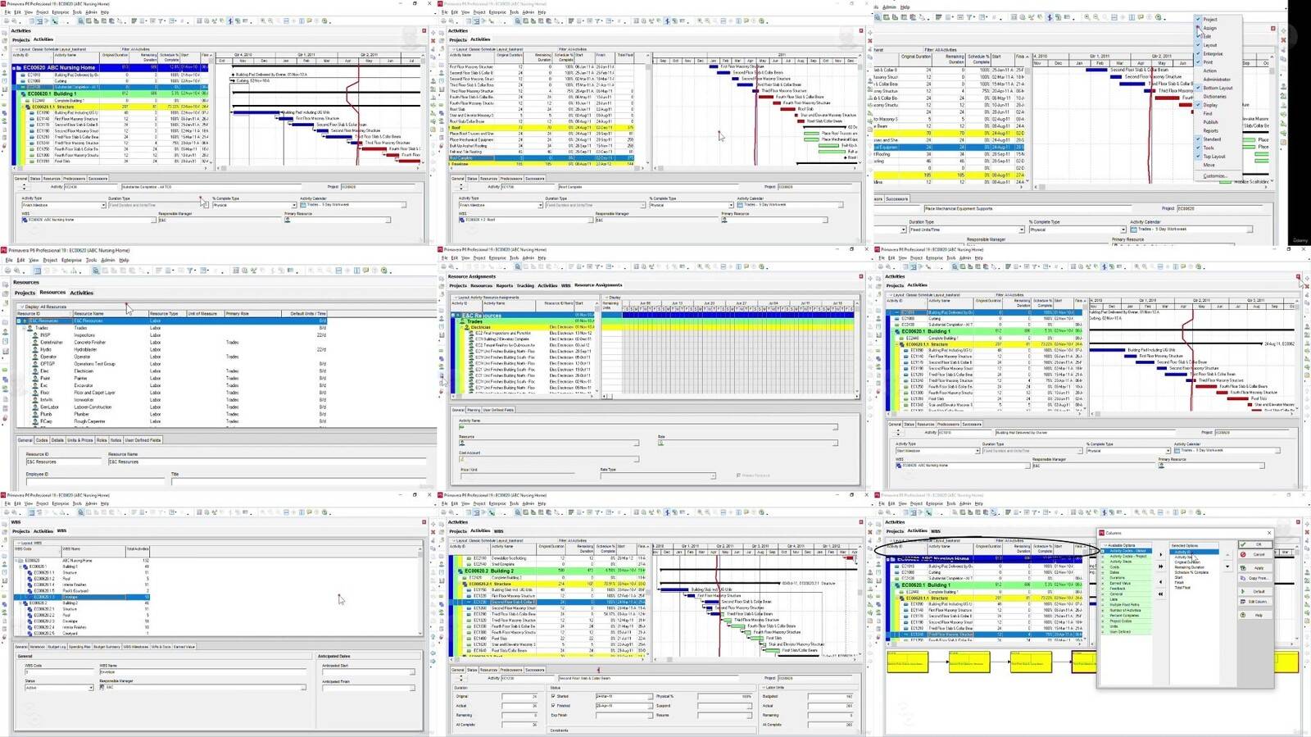Select the "Excavator" resource name
The height and width of the screenshot is (737, 1311).
pos(84,385)
